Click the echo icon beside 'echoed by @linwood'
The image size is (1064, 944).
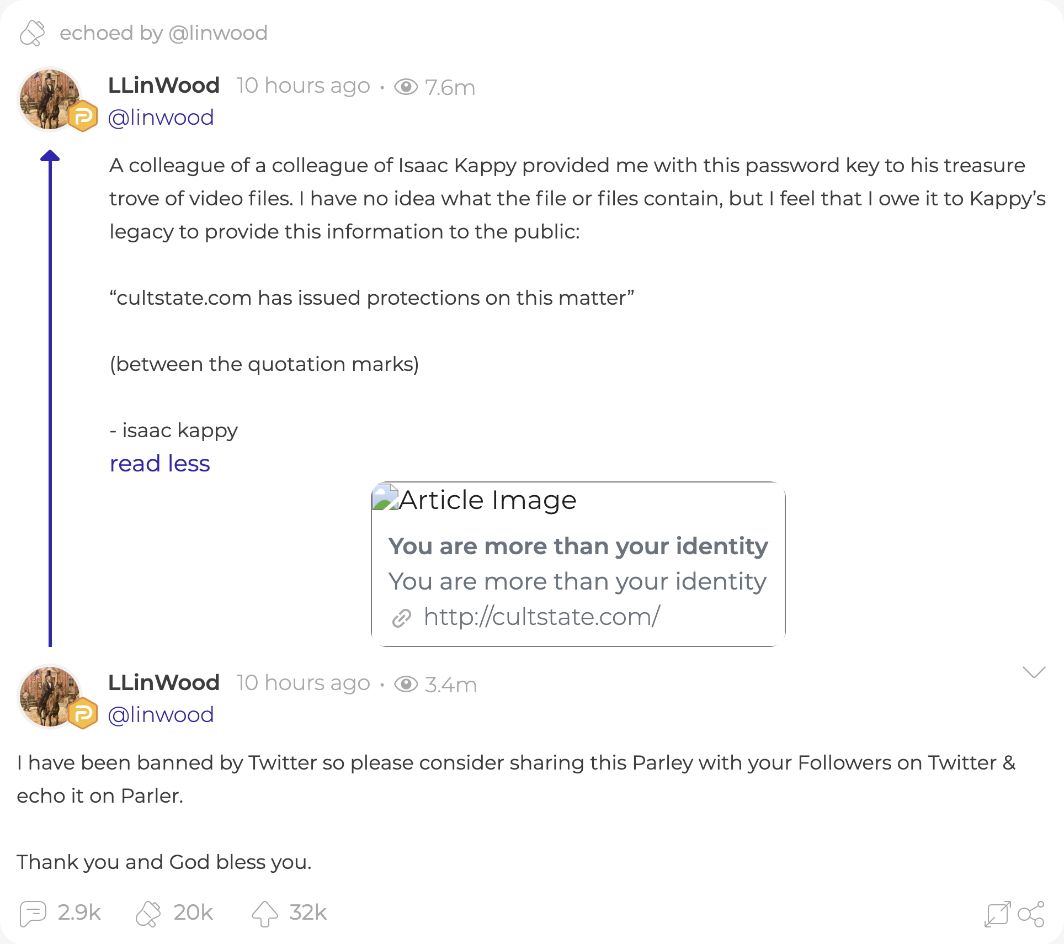(32, 33)
